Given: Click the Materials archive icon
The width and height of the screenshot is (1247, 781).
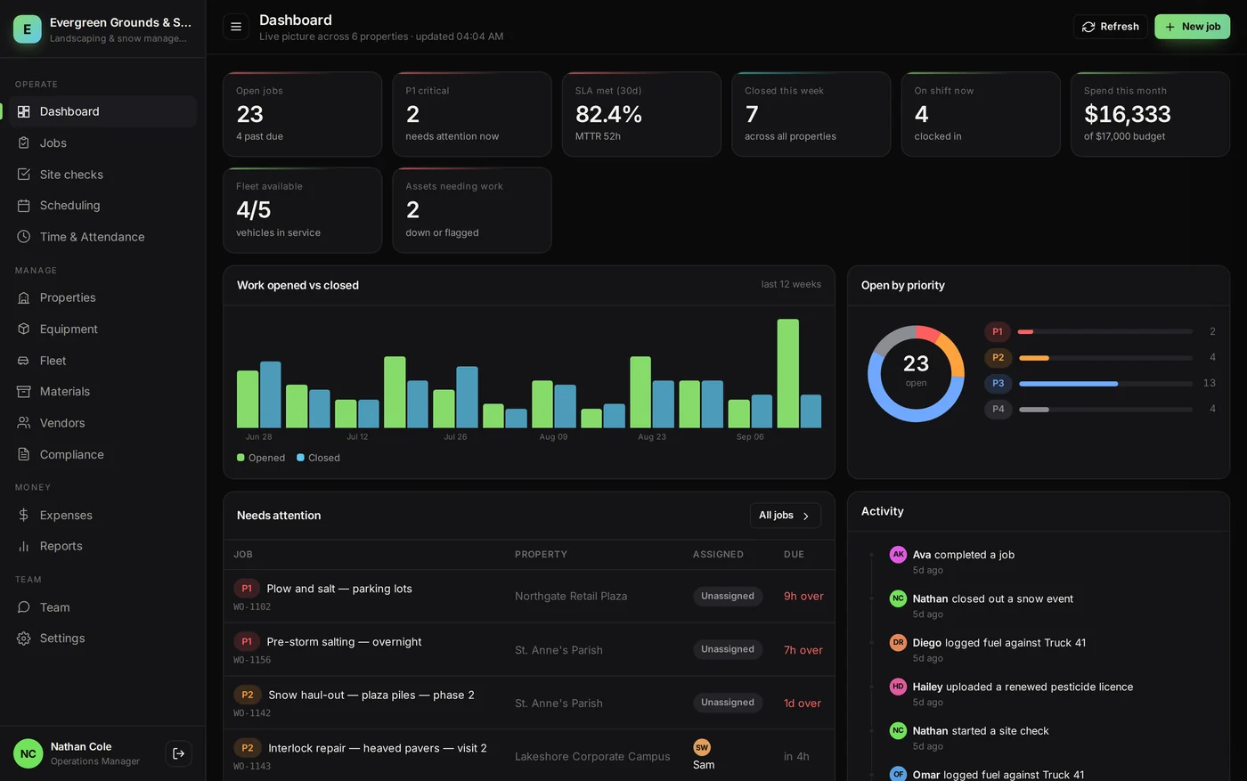Looking at the screenshot, I should pos(24,392).
